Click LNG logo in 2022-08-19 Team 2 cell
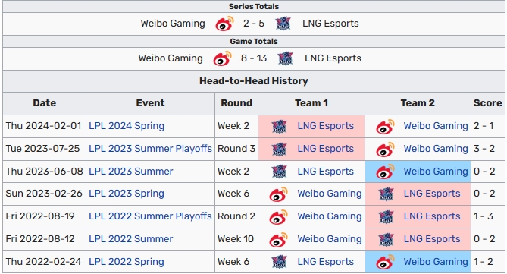 386,216
